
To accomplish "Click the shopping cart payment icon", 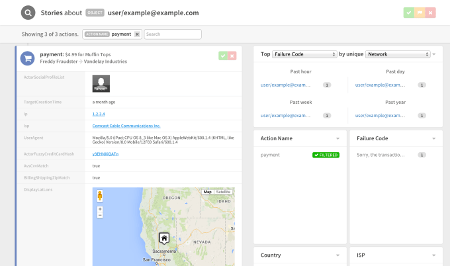I will click(x=28, y=58).
